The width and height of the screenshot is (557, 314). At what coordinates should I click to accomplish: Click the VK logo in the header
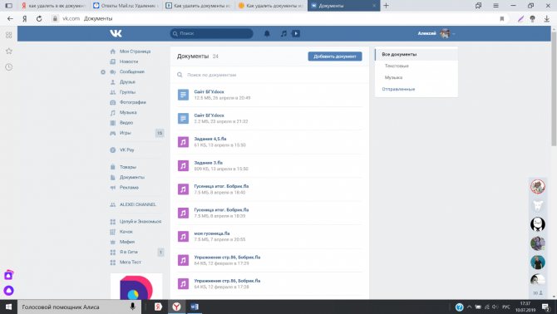116,33
